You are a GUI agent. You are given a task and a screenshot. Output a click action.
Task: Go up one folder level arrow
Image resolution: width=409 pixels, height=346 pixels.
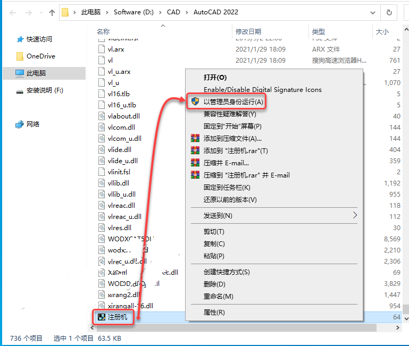(x=52, y=13)
